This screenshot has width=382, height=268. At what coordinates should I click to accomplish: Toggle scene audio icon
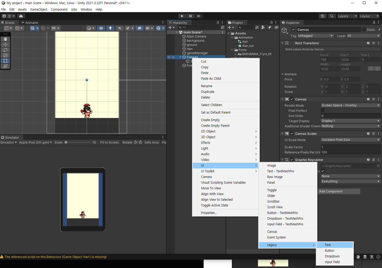119,28
